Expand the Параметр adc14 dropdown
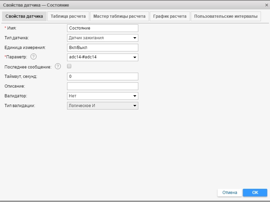 103,57
